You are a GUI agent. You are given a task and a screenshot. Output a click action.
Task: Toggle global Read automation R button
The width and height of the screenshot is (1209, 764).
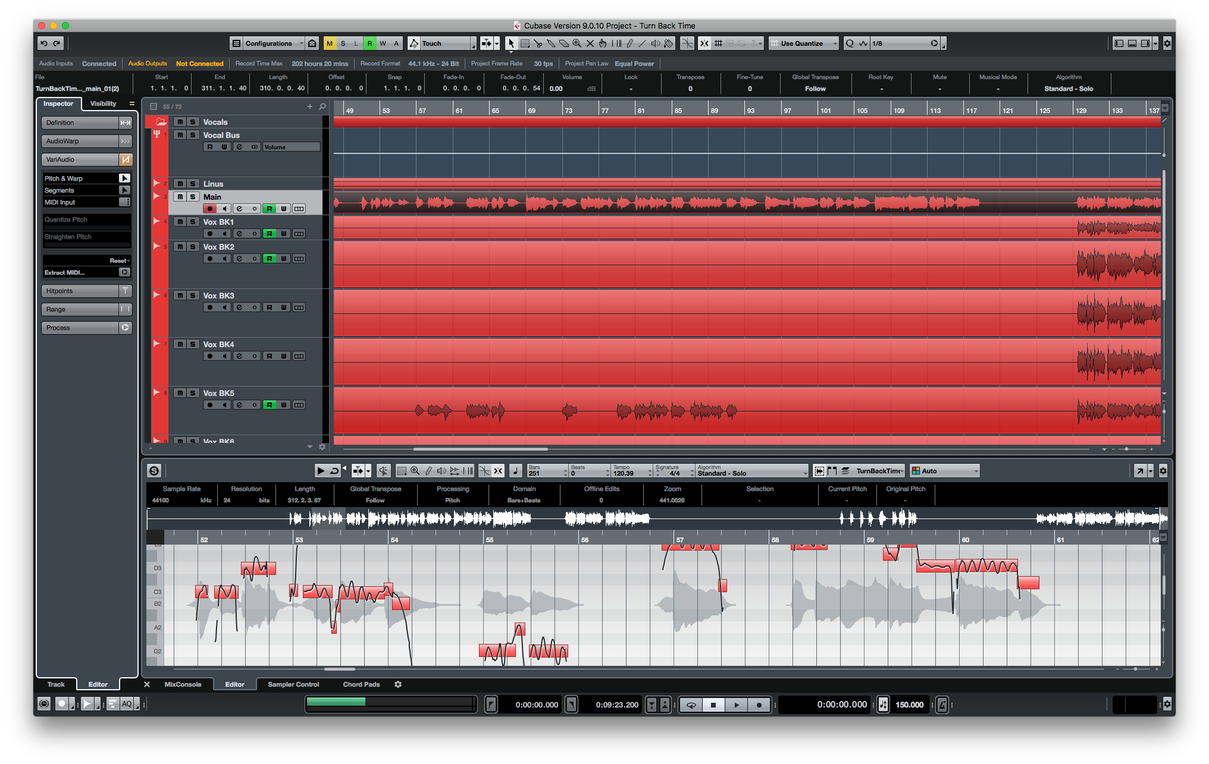[x=370, y=43]
